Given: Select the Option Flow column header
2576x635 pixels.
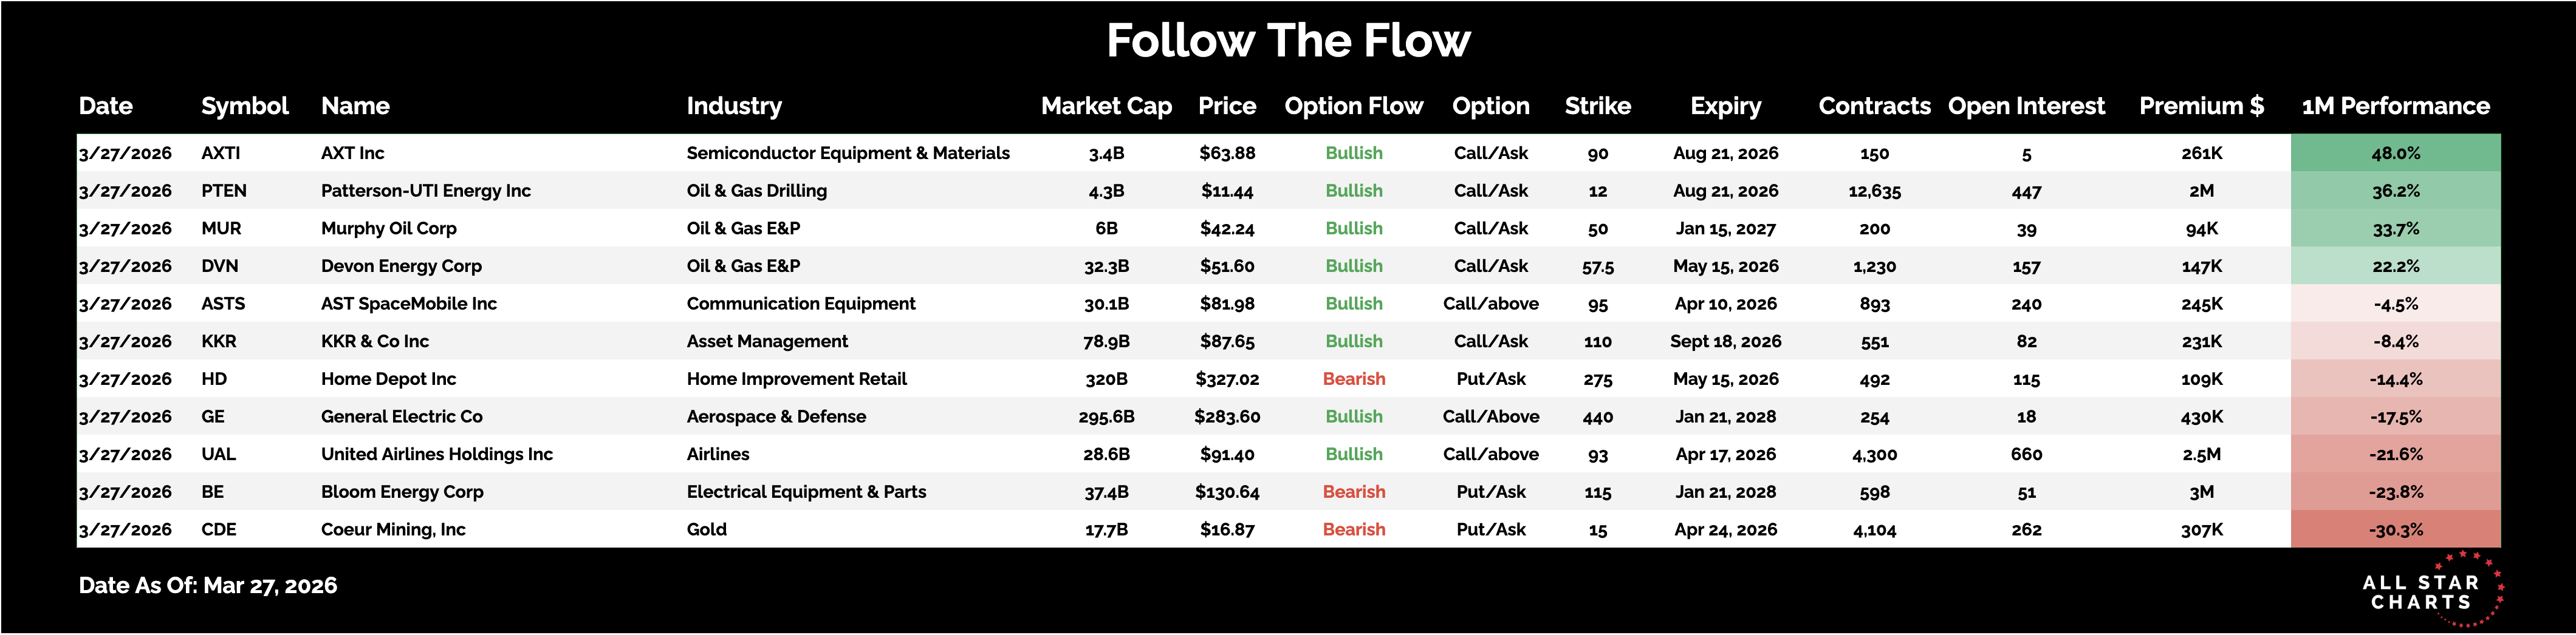Looking at the screenshot, I should pyautogui.click(x=1353, y=106).
